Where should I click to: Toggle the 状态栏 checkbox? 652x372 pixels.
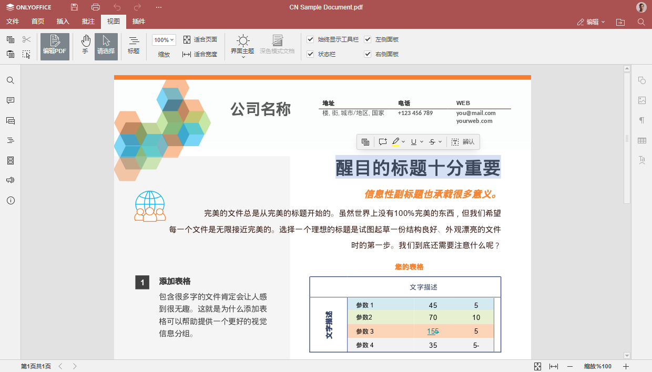coord(310,54)
